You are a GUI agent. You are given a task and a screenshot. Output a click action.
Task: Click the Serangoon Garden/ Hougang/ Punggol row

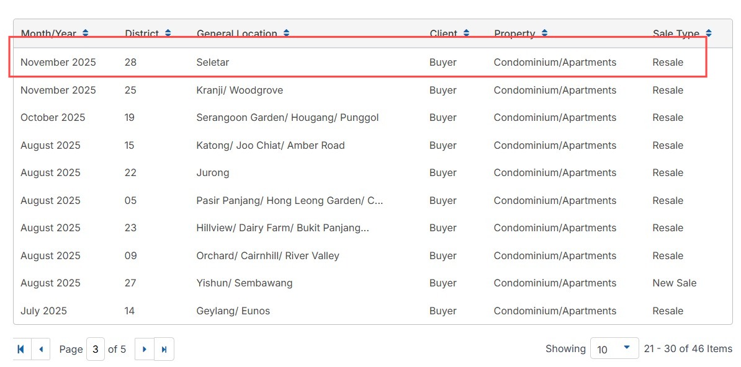pos(373,118)
